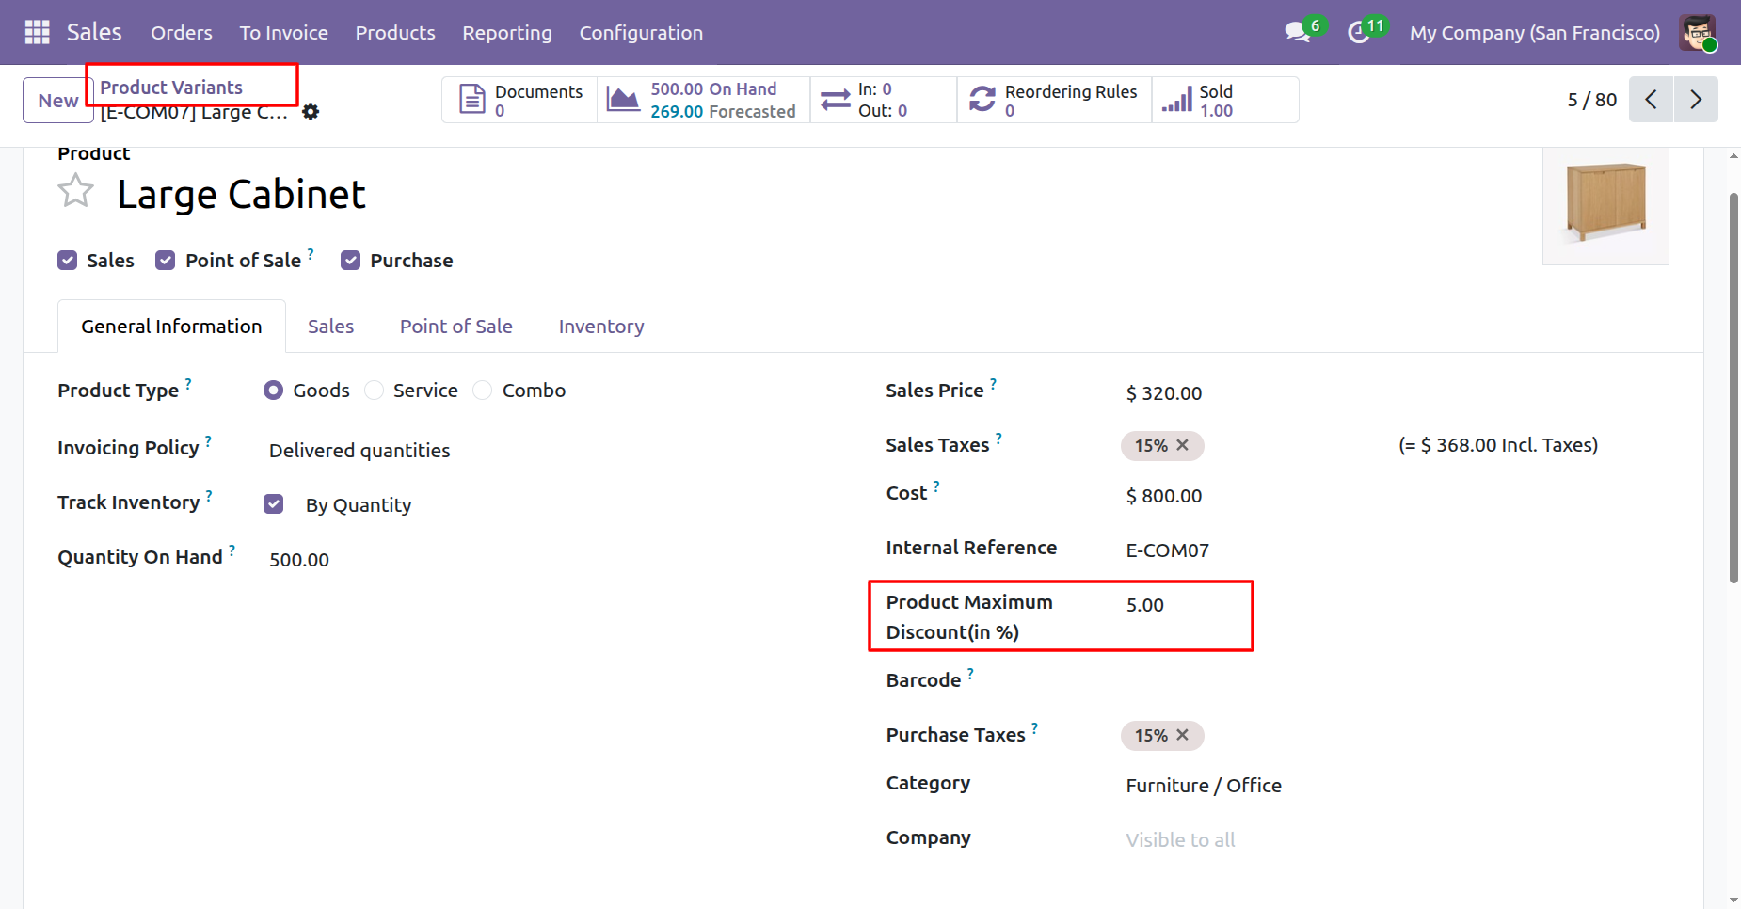Screen dimensions: 1741x909
Task: Click the New button
Action: click(57, 101)
